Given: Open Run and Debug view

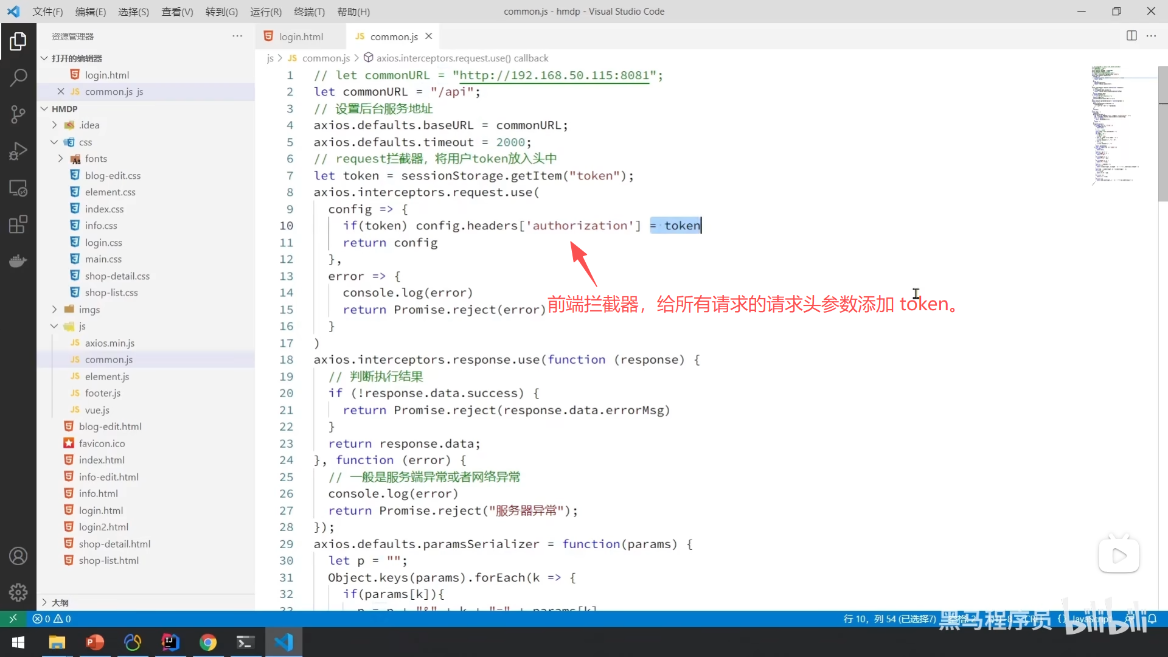Looking at the screenshot, I should (18, 151).
